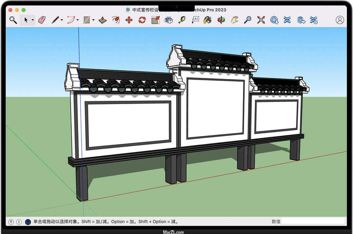Open the Extension Manager icon

[x=314, y=20]
